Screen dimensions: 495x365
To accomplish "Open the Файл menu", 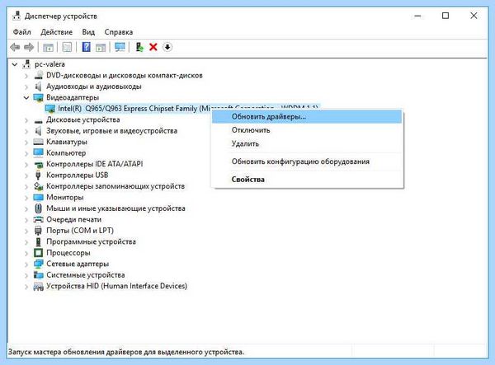I will point(21,32).
